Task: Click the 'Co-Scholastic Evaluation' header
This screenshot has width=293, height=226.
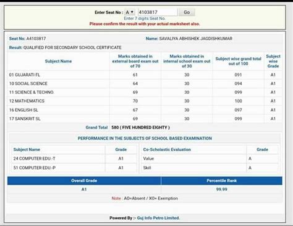Action: (167, 149)
